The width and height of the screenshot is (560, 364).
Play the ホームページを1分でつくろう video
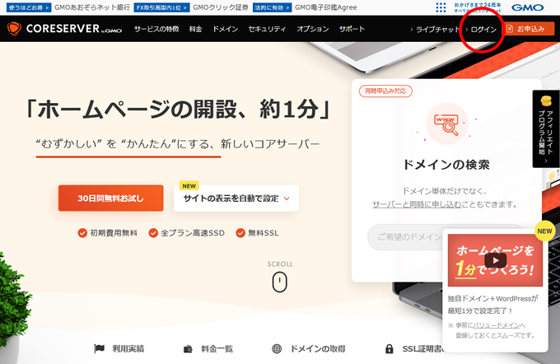pos(496,260)
